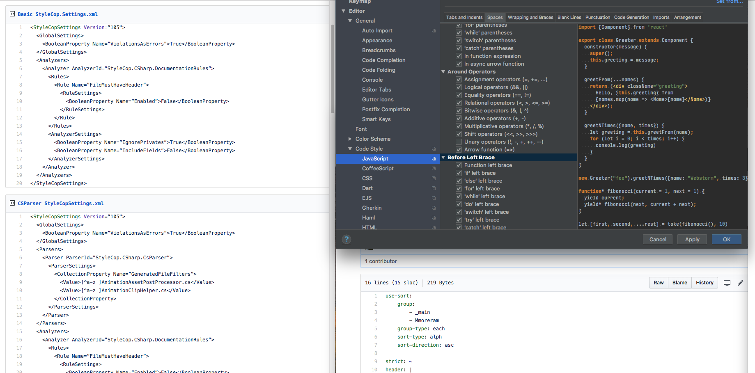The width and height of the screenshot is (755, 373).
Task: Click the pencil edit file icon
Action: [x=741, y=283]
